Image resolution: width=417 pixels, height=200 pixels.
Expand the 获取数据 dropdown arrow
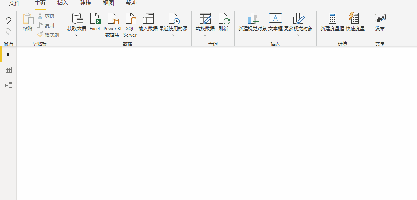[x=76, y=35]
